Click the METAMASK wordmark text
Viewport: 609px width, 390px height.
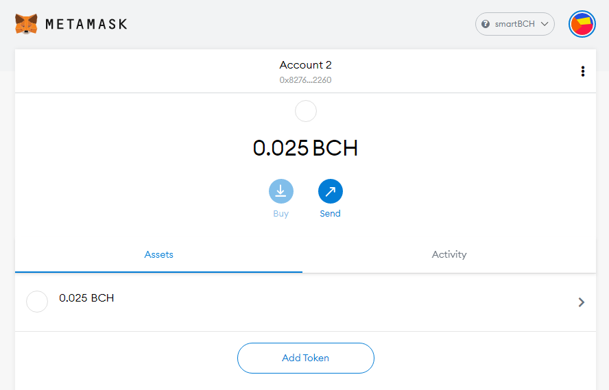[x=86, y=24]
